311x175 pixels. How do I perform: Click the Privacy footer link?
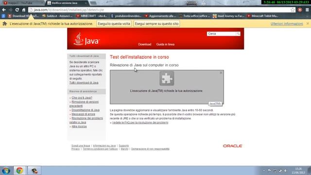point(75,149)
